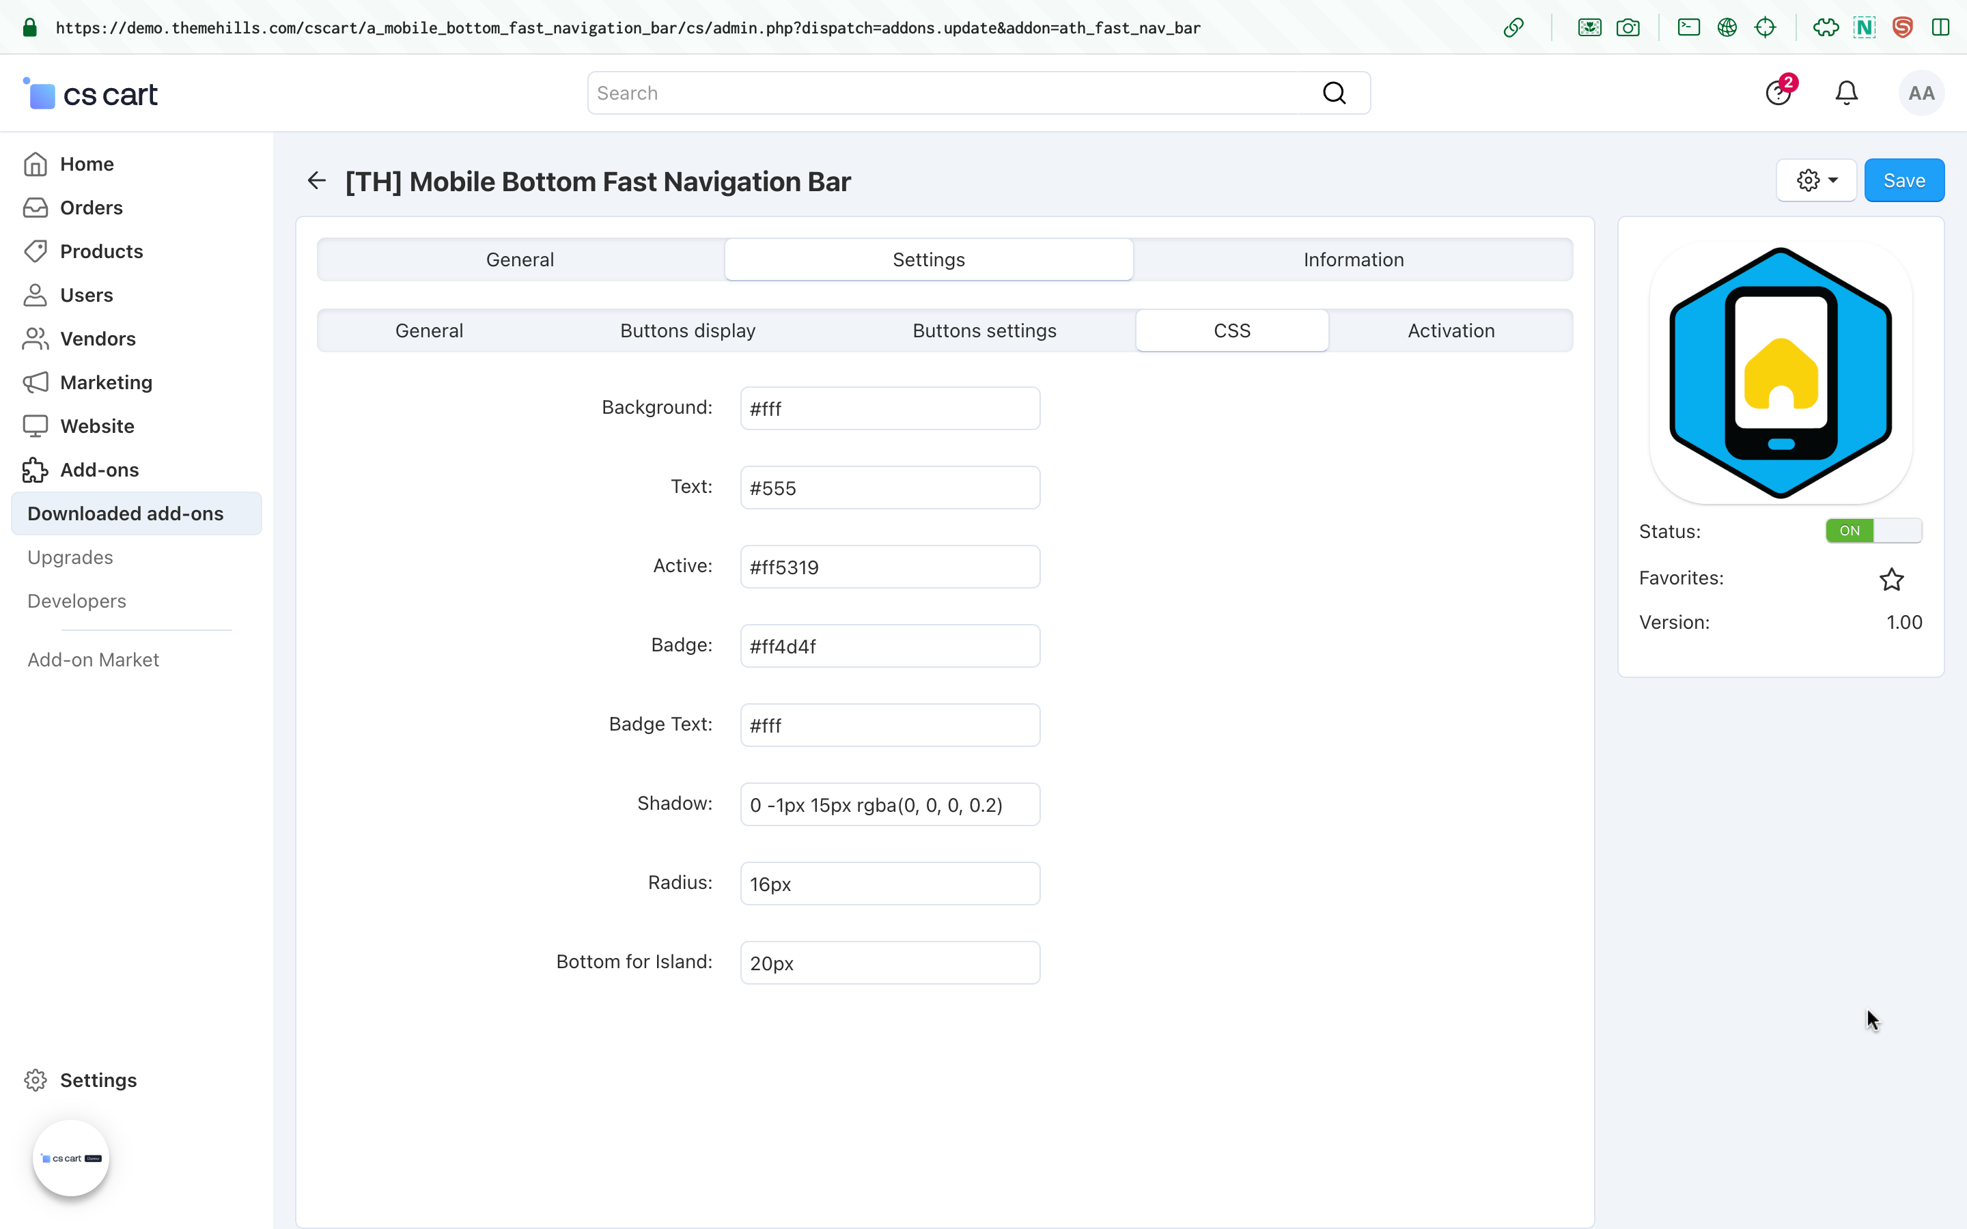The image size is (1967, 1229).
Task: Open the Add-on Market link
Action: pos(94,660)
